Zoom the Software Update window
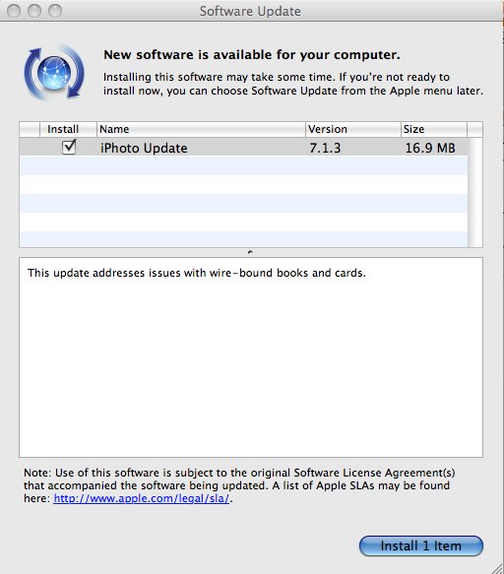 click(55, 11)
